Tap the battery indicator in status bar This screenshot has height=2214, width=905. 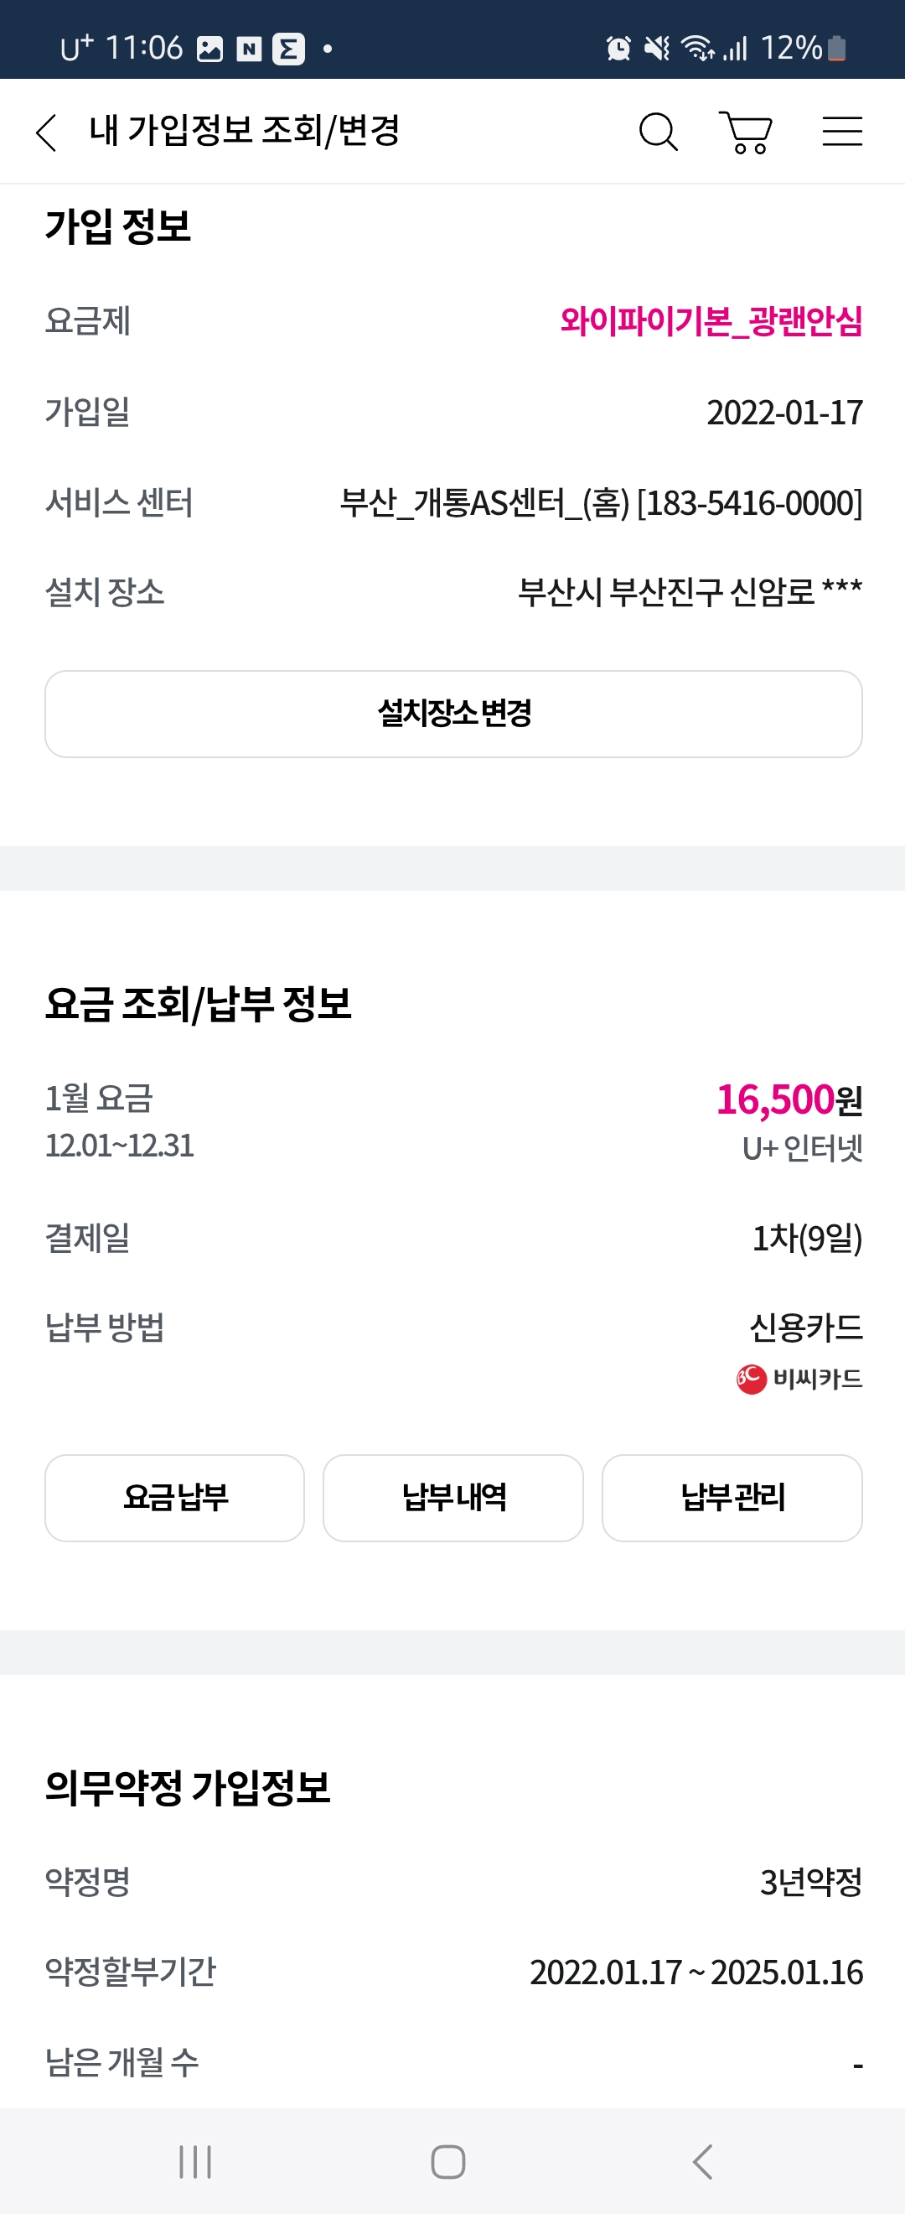[x=837, y=48]
